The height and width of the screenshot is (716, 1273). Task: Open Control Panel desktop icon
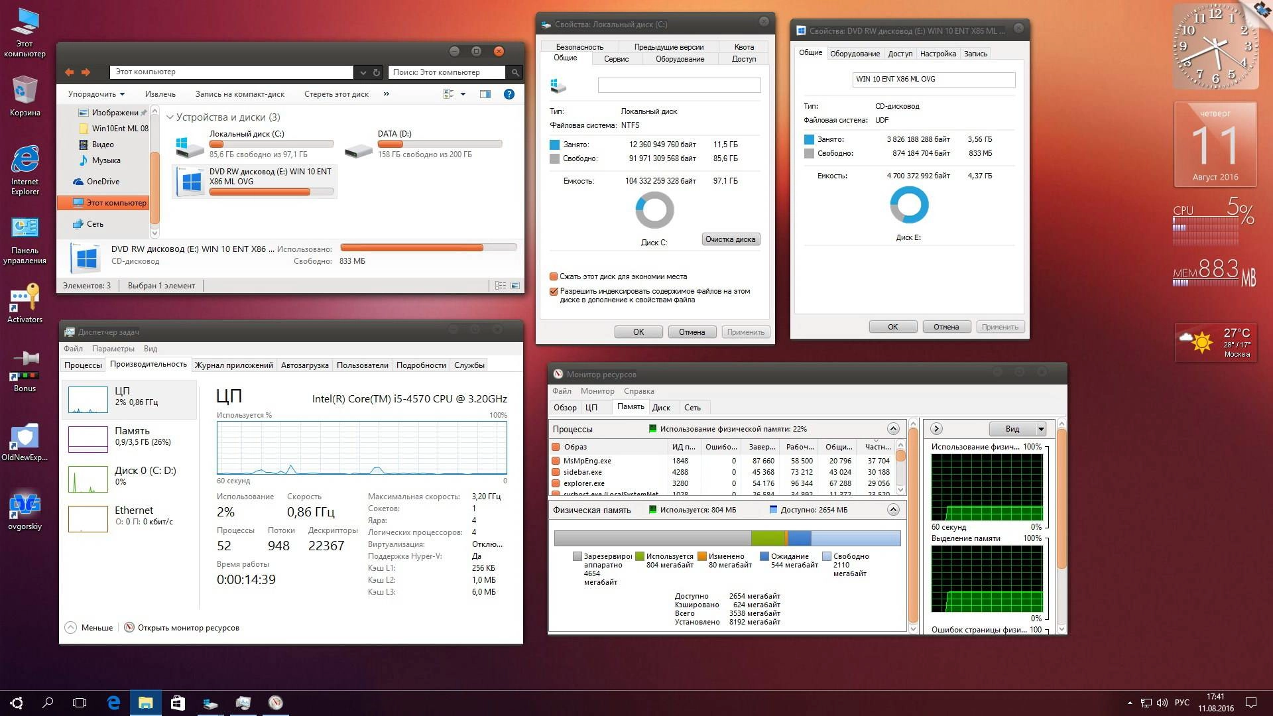(25, 229)
